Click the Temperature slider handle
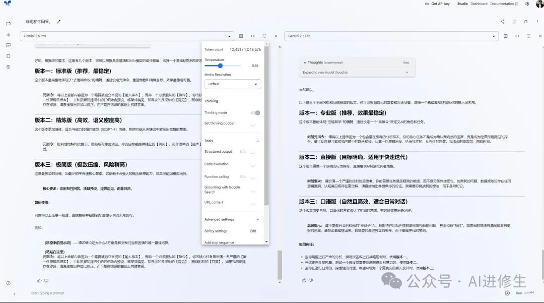The width and height of the screenshot is (544, 303). click(x=220, y=66)
